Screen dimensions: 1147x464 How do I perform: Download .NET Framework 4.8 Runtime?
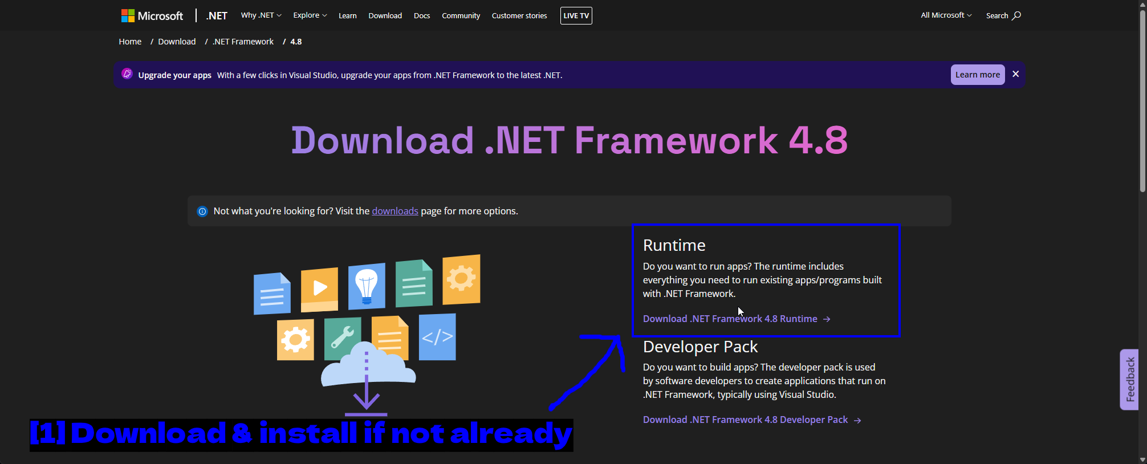click(x=737, y=319)
